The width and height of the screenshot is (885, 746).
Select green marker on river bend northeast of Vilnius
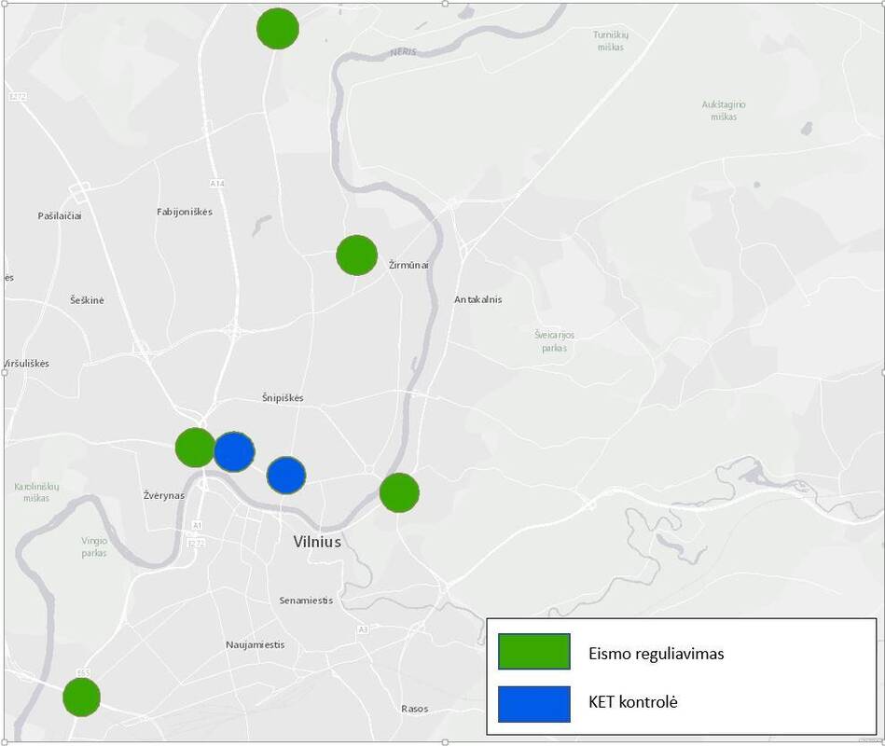pos(399,492)
